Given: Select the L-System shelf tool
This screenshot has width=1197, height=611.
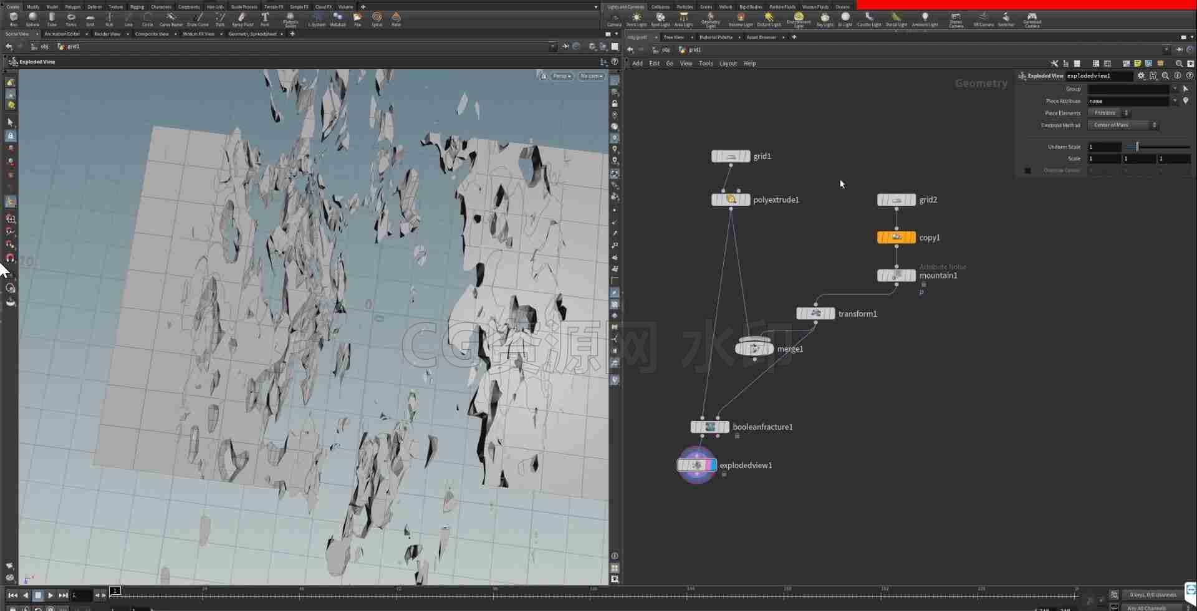Looking at the screenshot, I should point(317,19).
